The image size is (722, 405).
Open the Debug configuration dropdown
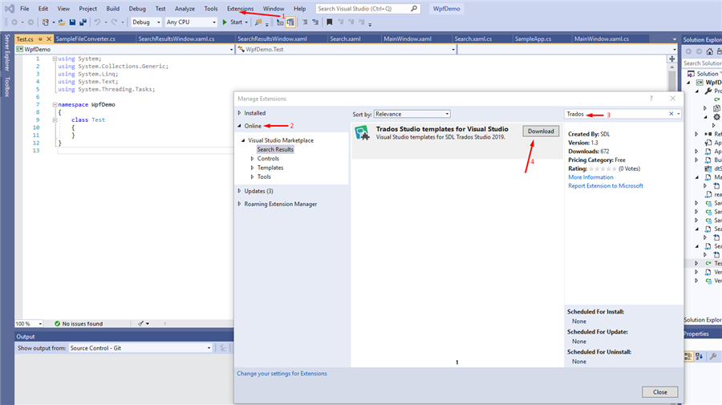[x=146, y=22]
